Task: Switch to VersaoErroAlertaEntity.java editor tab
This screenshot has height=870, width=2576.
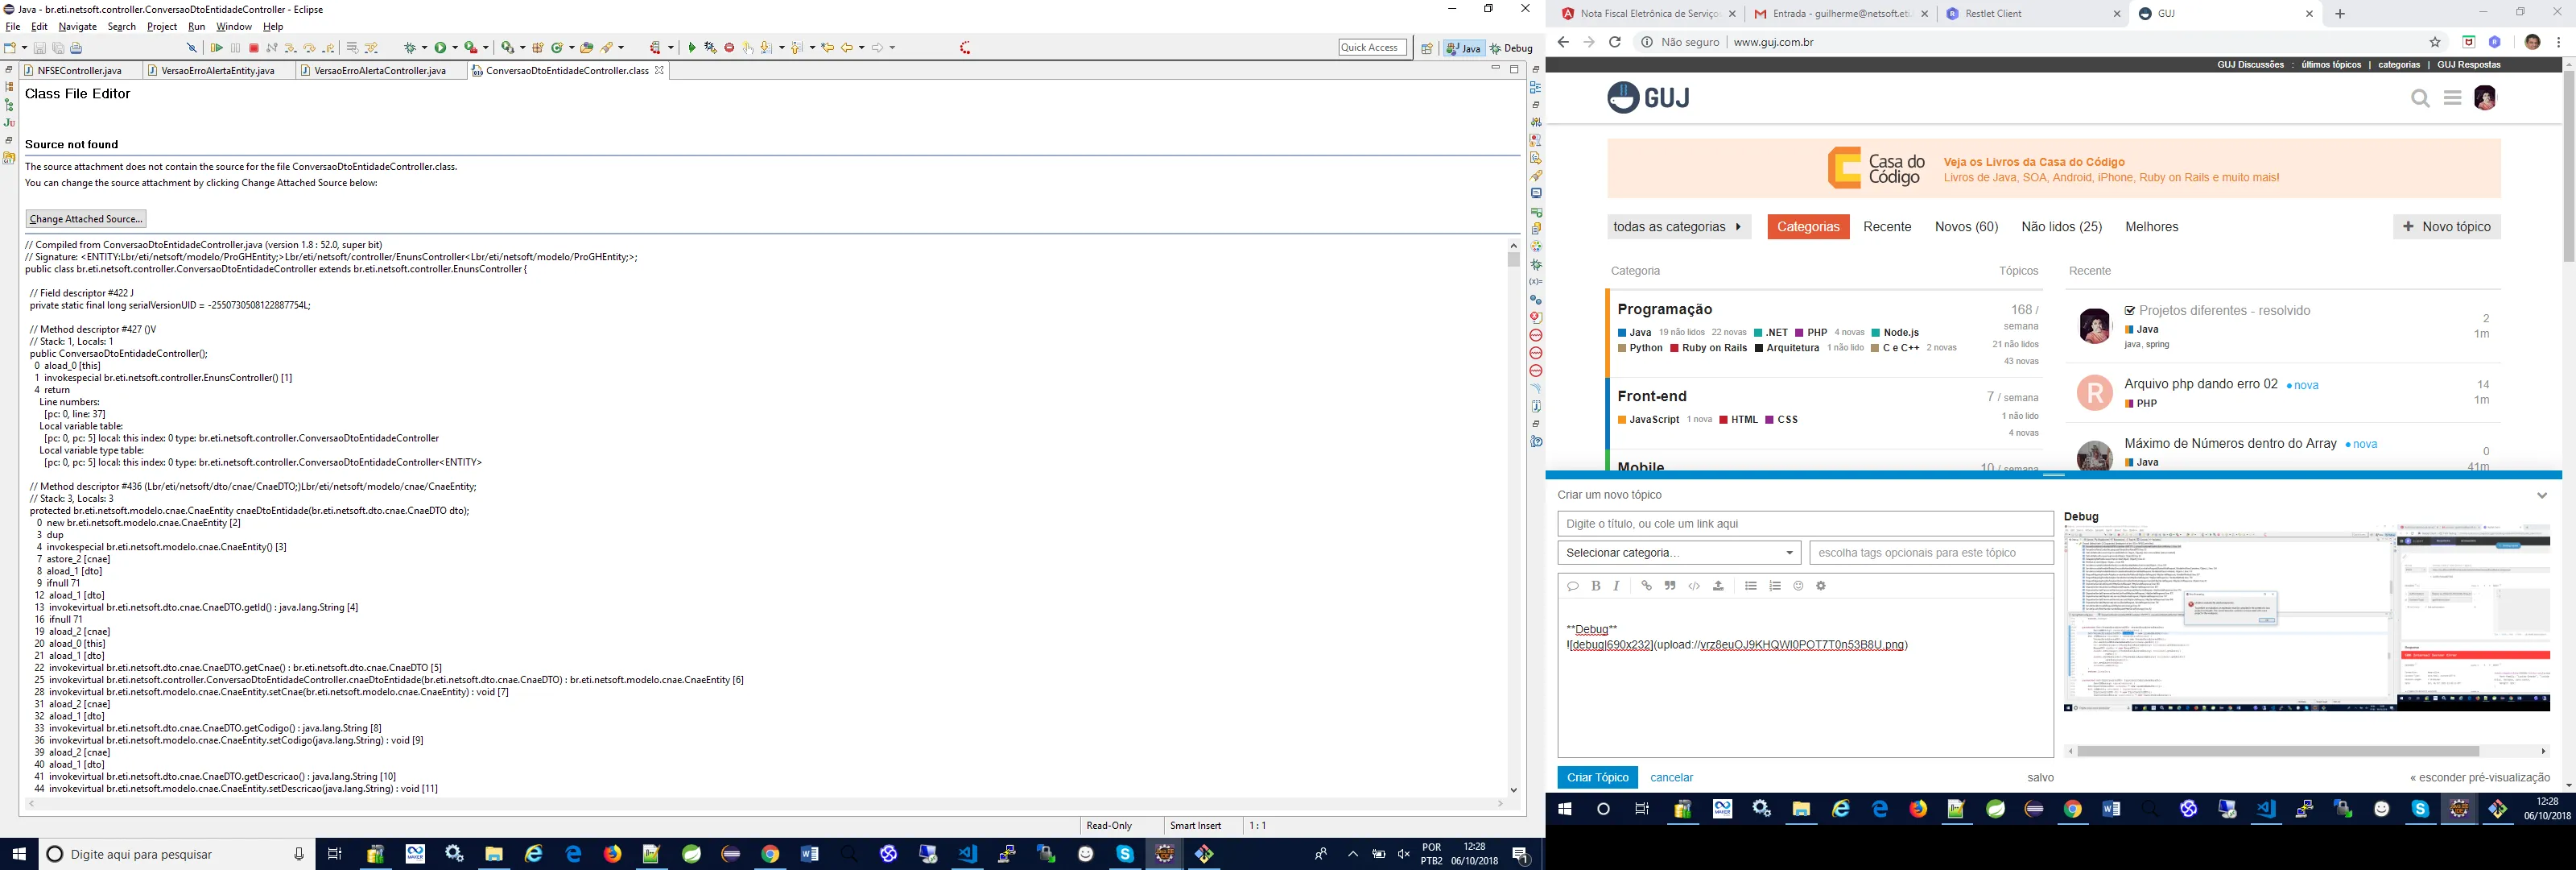Action: 217,71
